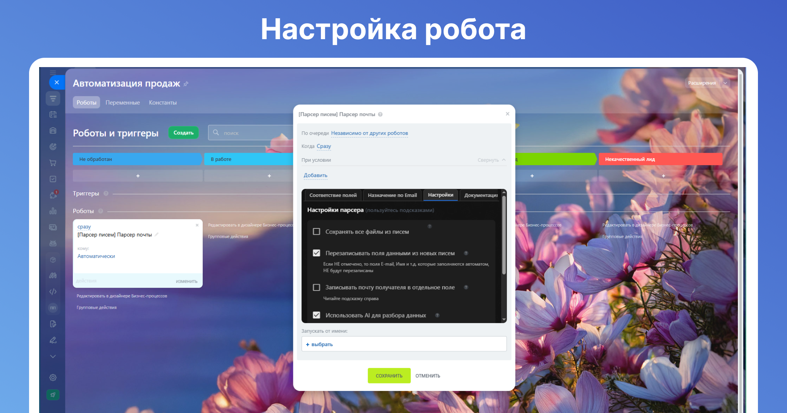Add robot under Некачественный лид stage
The image size is (787, 413).
pyautogui.click(x=663, y=176)
